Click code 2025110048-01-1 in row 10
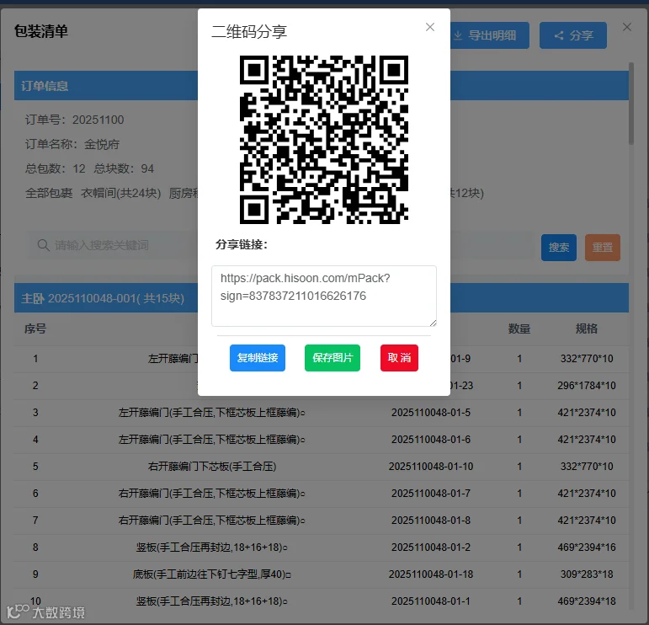 [x=431, y=601]
